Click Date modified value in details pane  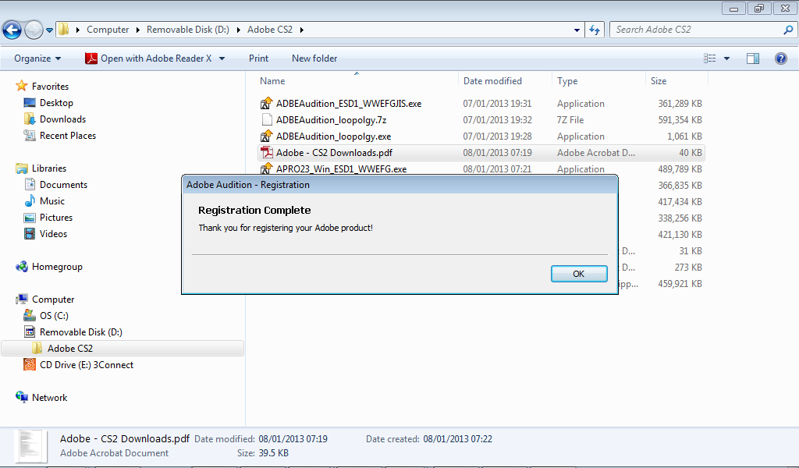point(293,438)
